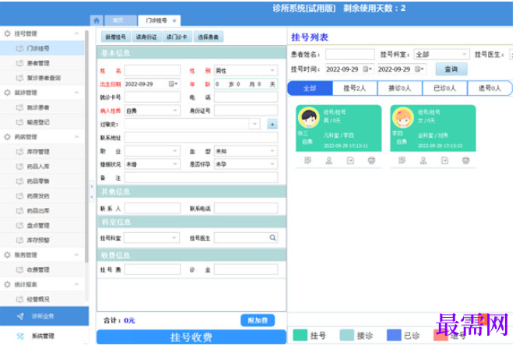Click print icon under first patient card
The image size is (523, 349).
coord(371,160)
